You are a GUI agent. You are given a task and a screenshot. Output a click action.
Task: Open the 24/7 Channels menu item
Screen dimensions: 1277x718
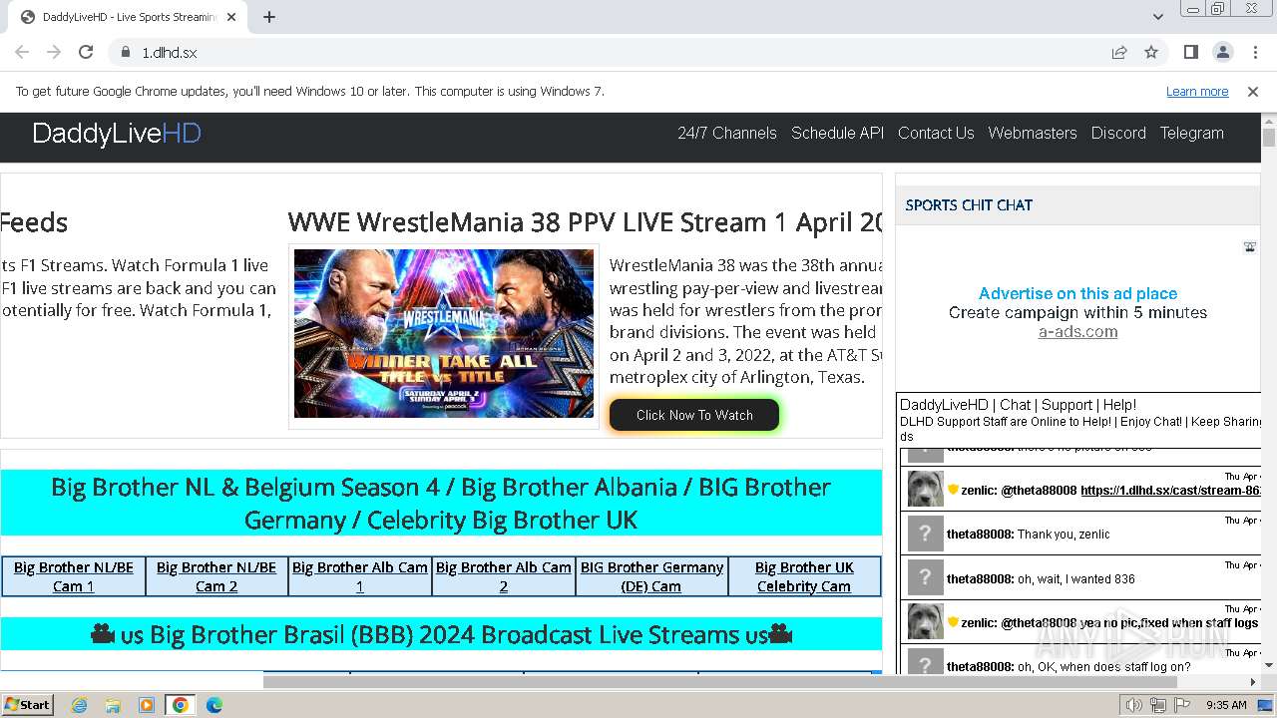pos(727,133)
